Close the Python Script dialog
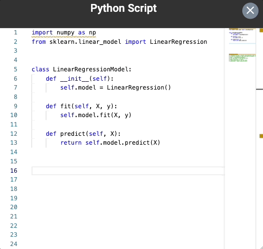This screenshot has height=249, width=263. point(250,10)
